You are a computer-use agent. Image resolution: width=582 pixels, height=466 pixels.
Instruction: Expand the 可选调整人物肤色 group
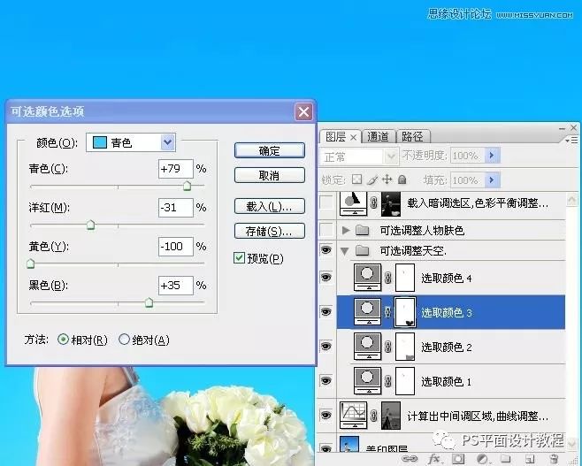(346, 231)
